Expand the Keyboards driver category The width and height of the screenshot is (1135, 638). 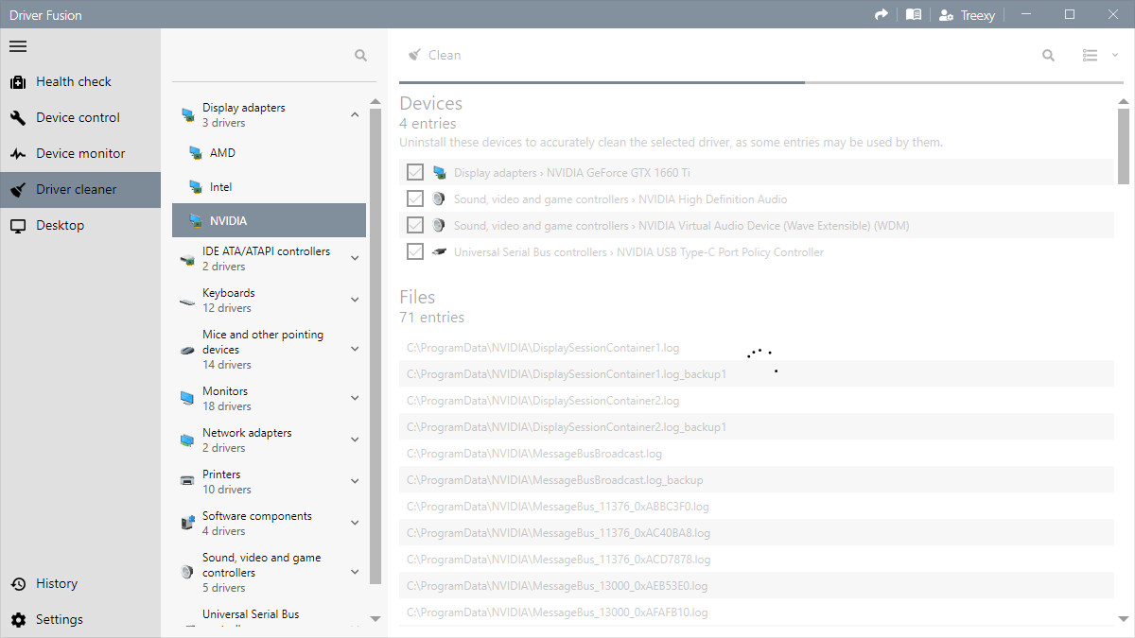355,301
